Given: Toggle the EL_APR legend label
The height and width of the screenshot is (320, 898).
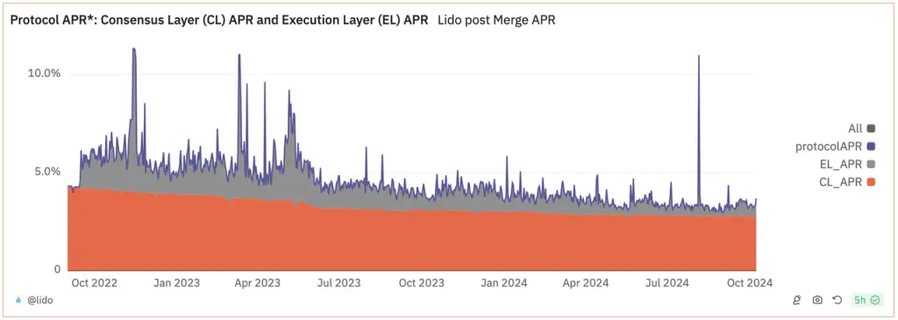Looking at the screenshot, I should tap(841, 164).
